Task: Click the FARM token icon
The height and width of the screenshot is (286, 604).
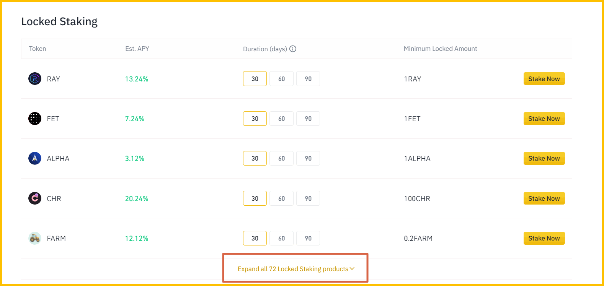Action: pyautogui.click(x=34, y=238)
